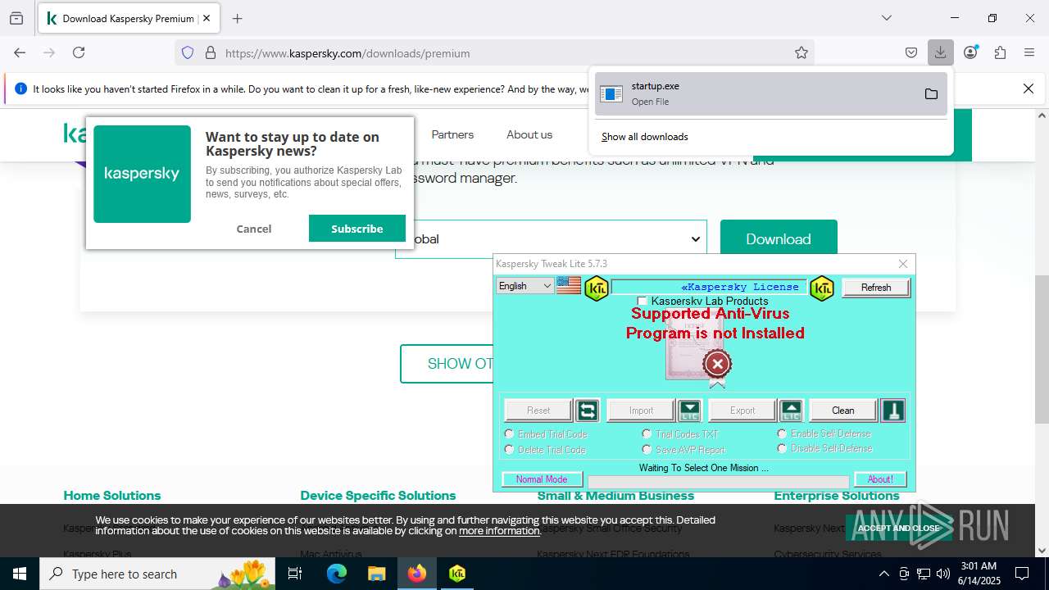Viewport: 1049px width, 590px height.
Task: Select the Embed Trial Code radio button
Action: click(509, 433)
